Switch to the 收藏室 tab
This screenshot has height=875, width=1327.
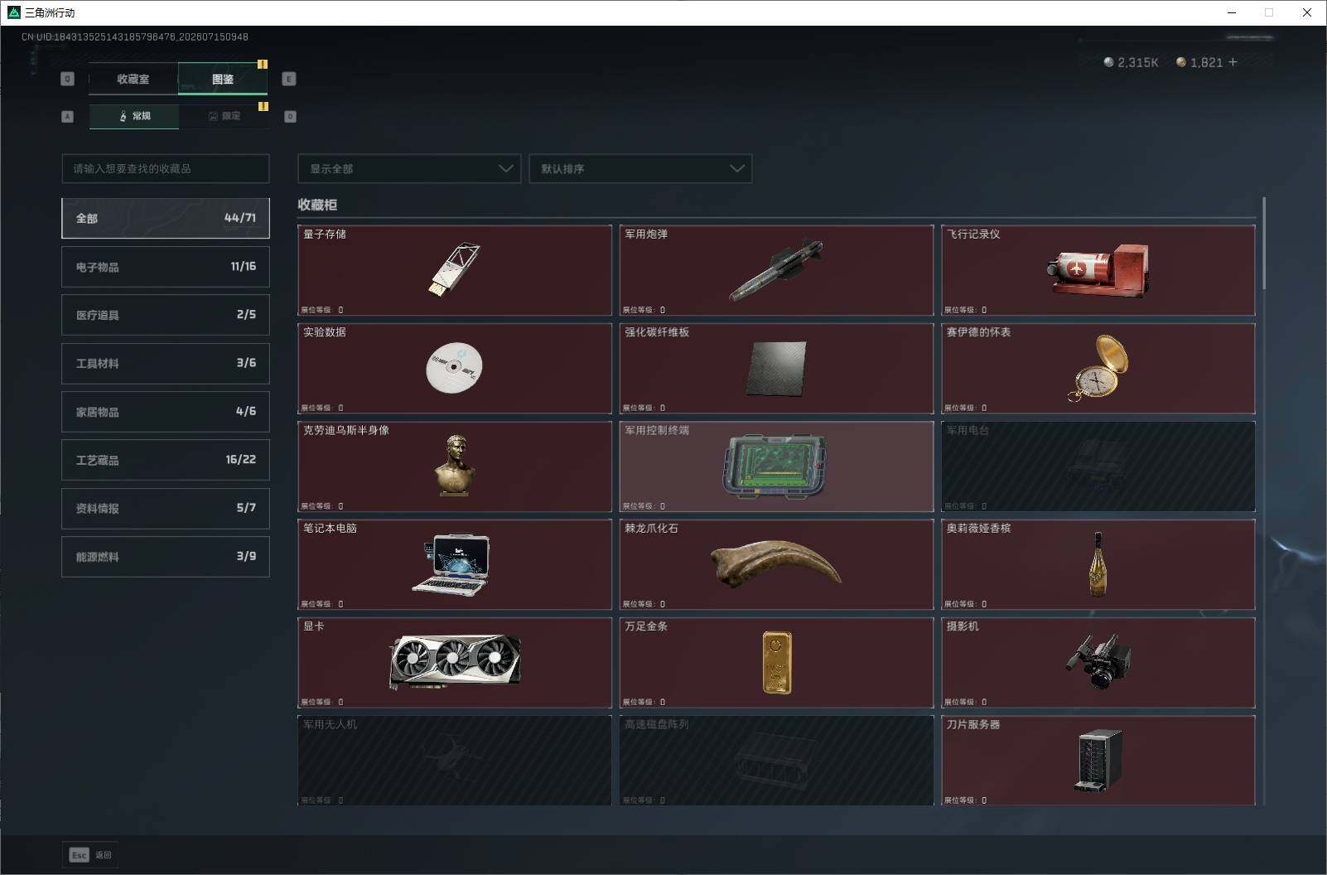133,79
